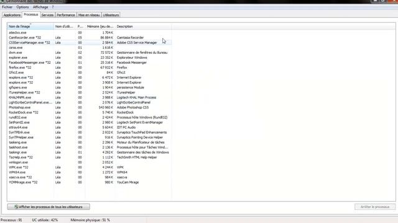Image resolution: width=398 pixels, height=223 pixels.
Task: Select the WPK64.exe process
Action: point(90,172)
